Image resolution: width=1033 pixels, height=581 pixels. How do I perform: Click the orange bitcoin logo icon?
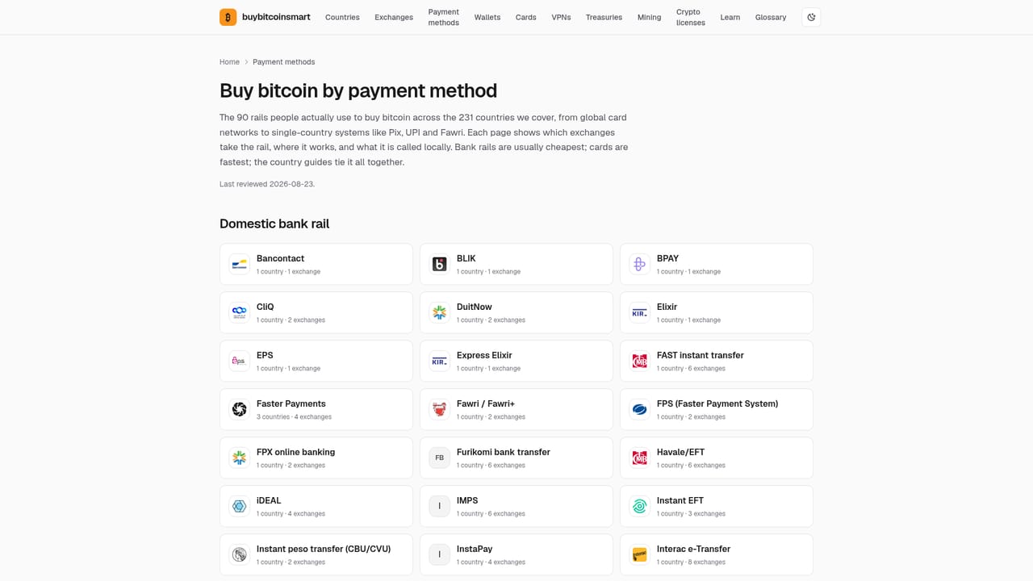coord(228,17)
